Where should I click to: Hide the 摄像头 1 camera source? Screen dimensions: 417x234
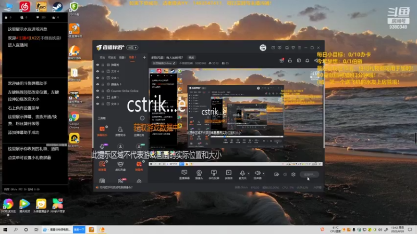coord(97,84)
